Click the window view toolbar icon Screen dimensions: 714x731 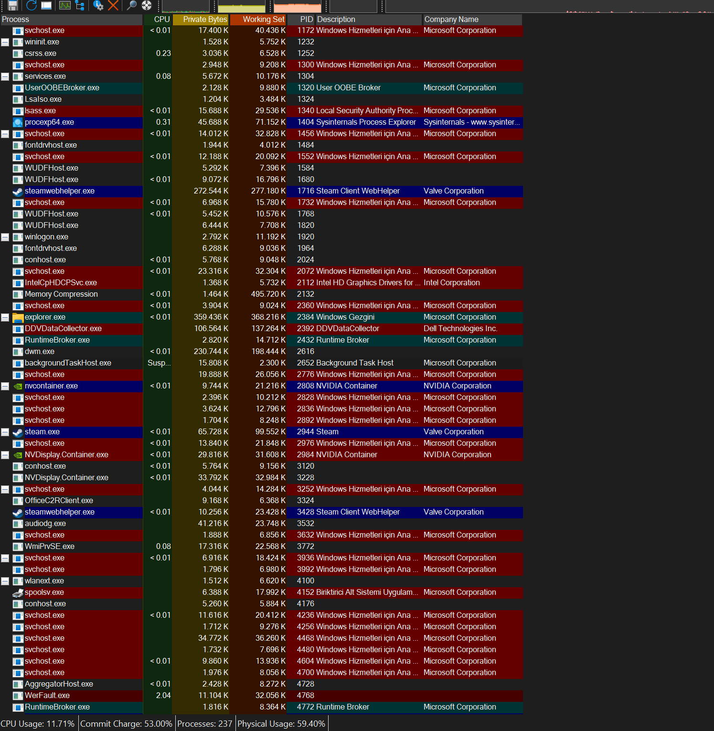pos(46,5)
